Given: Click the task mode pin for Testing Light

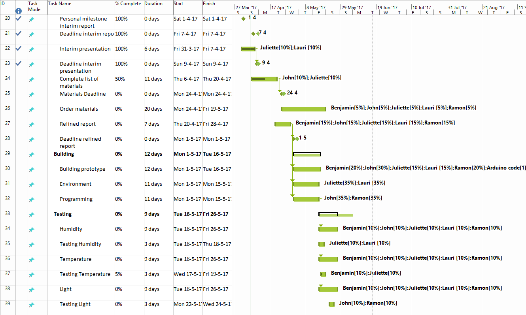Looking at the screenshot, I should [x=32, y=305].
